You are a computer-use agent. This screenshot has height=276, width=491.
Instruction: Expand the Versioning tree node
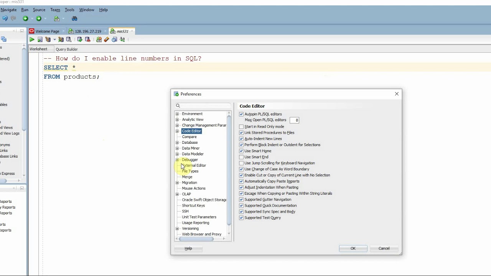point(177,228)
